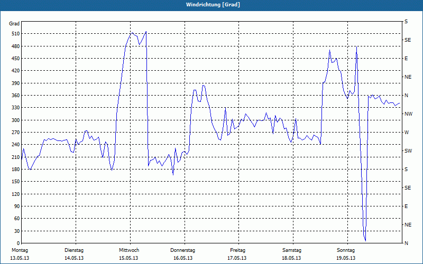
Task: Click the y-axis value '330'
Action: [16, 108]
